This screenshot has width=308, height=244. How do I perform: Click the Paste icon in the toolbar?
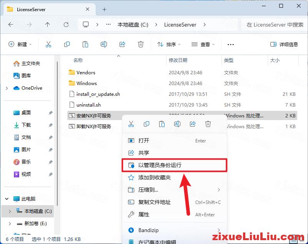coord(85,44)
